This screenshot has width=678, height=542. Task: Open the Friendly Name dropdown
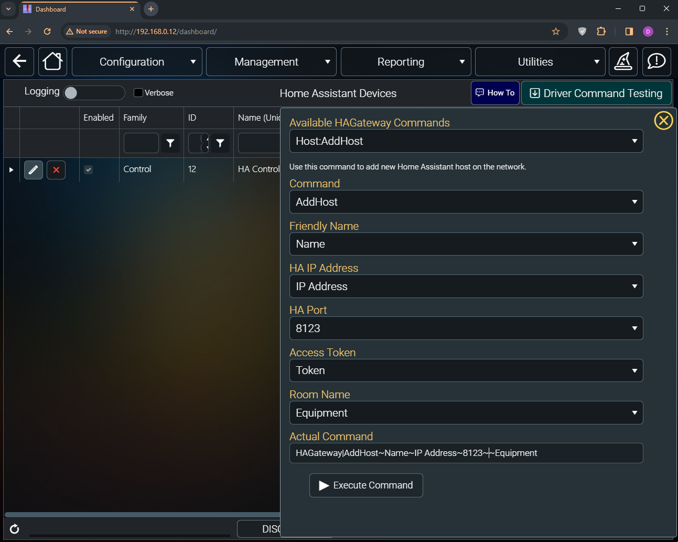point(466,244)
